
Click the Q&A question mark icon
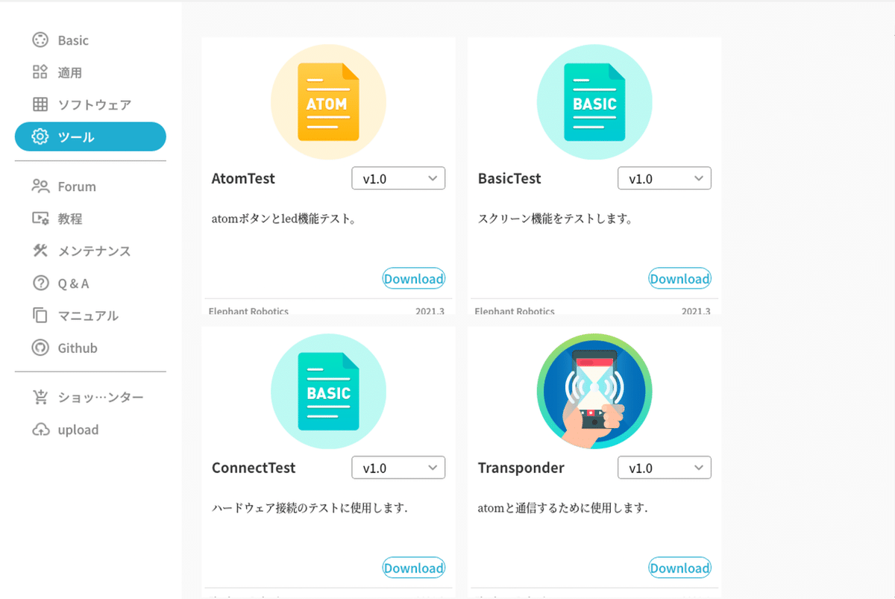tap(39, 283)
